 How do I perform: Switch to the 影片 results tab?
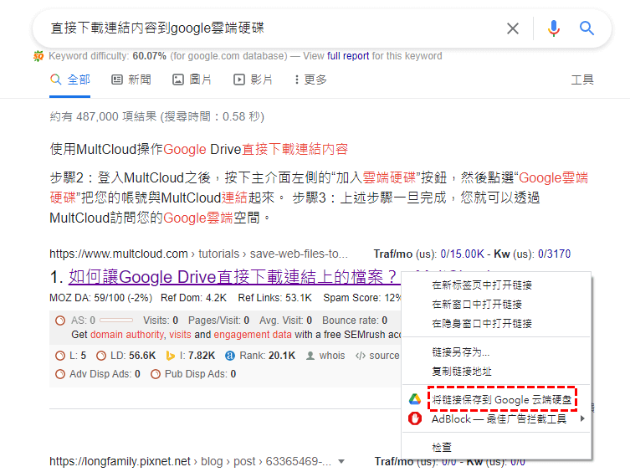point(254,80)
